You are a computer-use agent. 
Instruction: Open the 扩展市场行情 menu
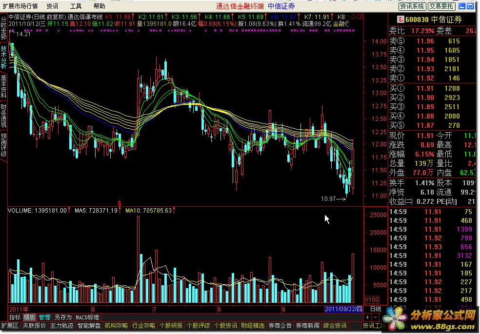pyautogui.click(x=20, y=6)
